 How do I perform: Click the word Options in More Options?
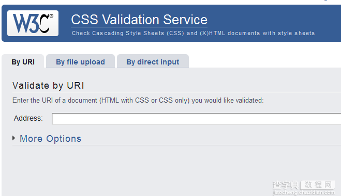click(64, 139)
